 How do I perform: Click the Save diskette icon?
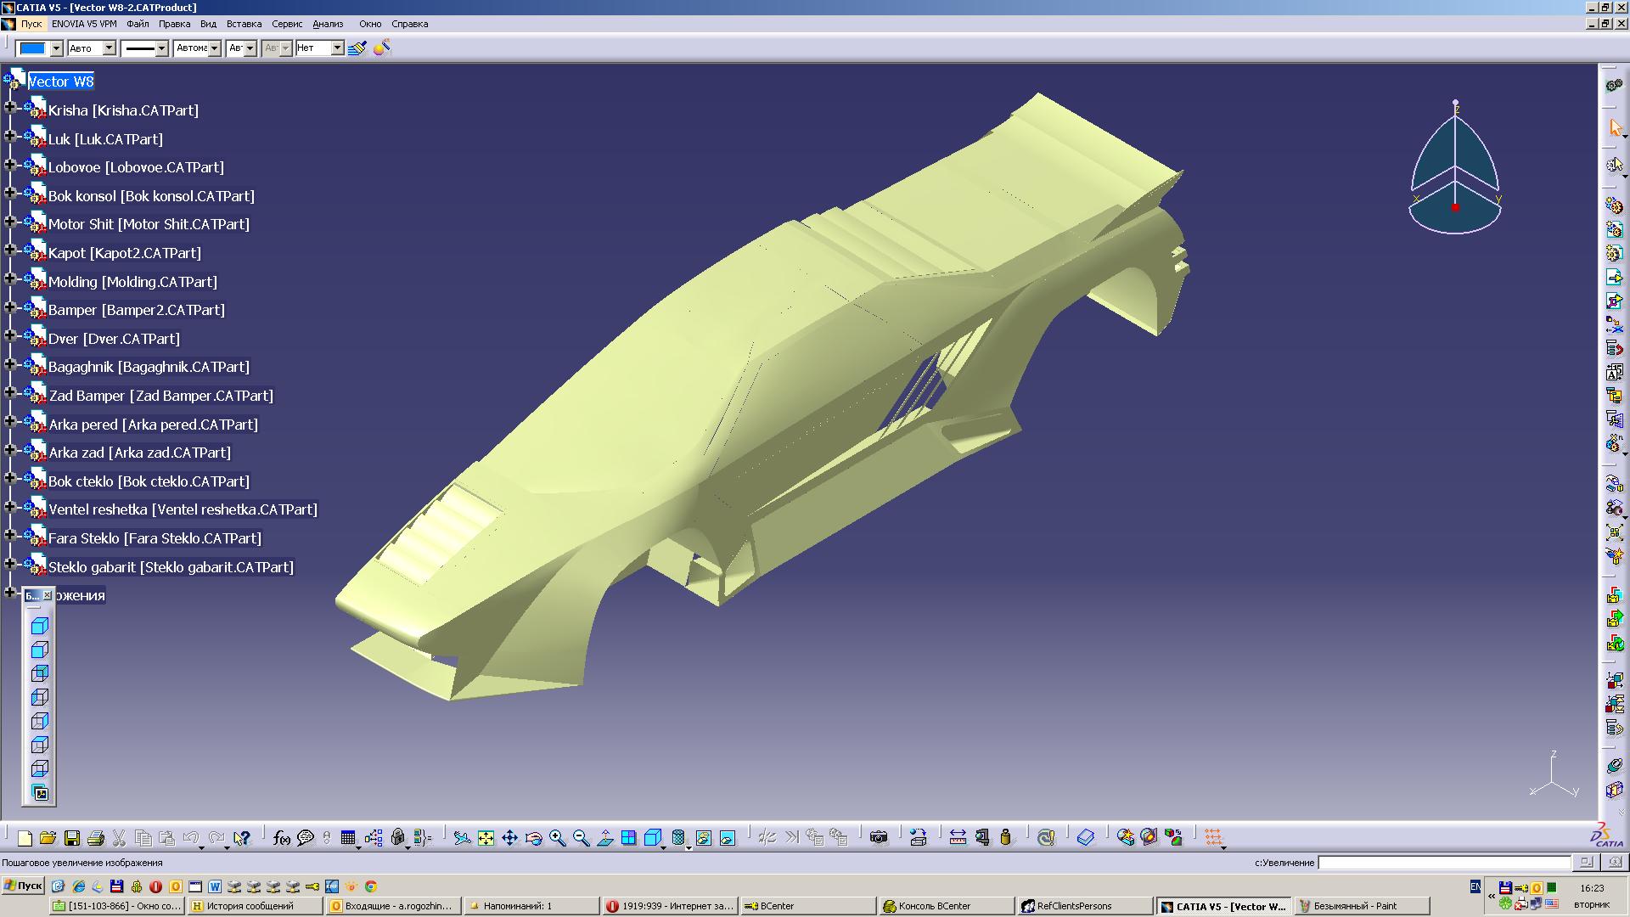pos(72,838)
